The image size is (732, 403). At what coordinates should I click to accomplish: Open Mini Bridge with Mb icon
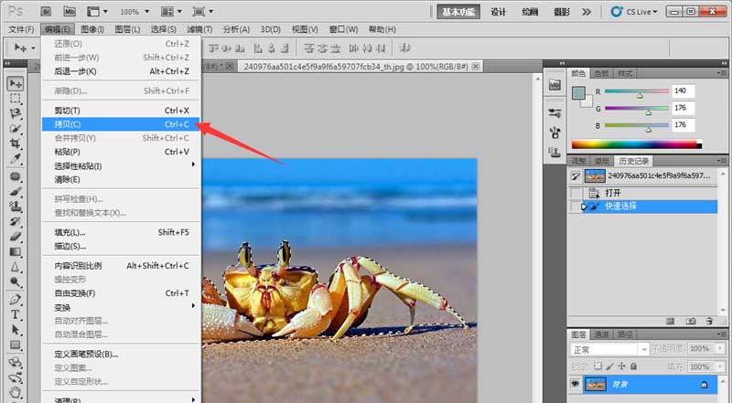pos(70,12)
